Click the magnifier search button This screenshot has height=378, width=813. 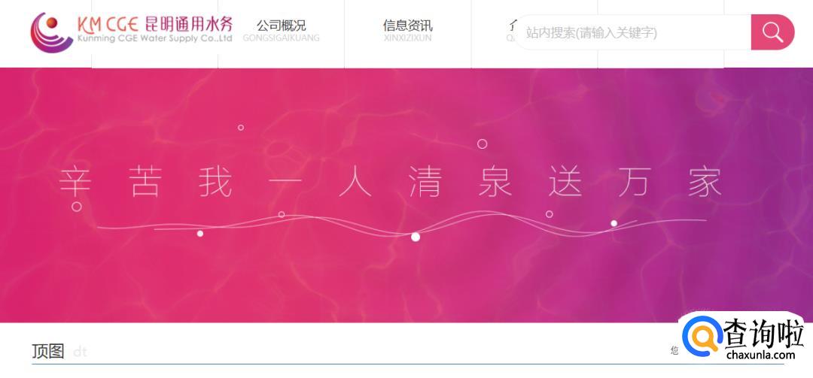point(772,32)
